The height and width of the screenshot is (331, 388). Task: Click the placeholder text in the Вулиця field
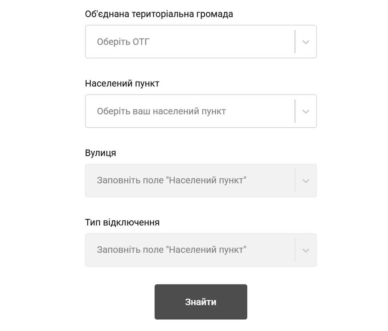pyautogui.click(x=171, y=180)
